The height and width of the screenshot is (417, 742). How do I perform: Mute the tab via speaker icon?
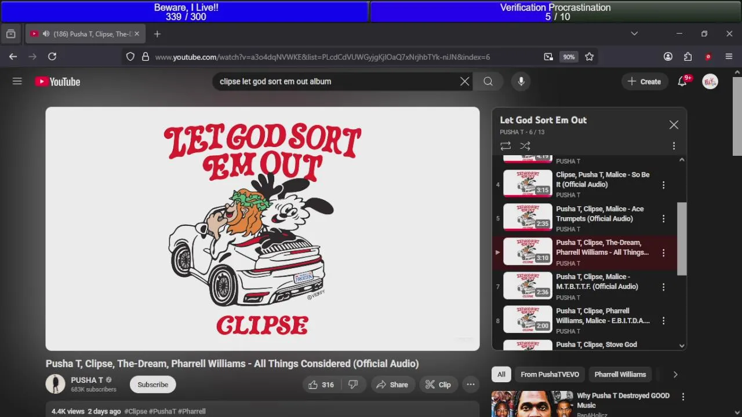[46, 34]
